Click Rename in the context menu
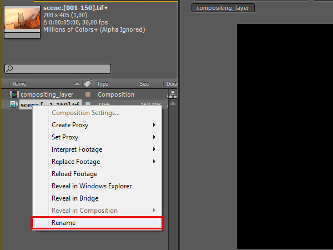This screenshot has width=333, height=250. 64,223
